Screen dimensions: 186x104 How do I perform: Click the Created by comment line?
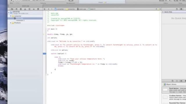pyautogui.click(x=64, y=18)
